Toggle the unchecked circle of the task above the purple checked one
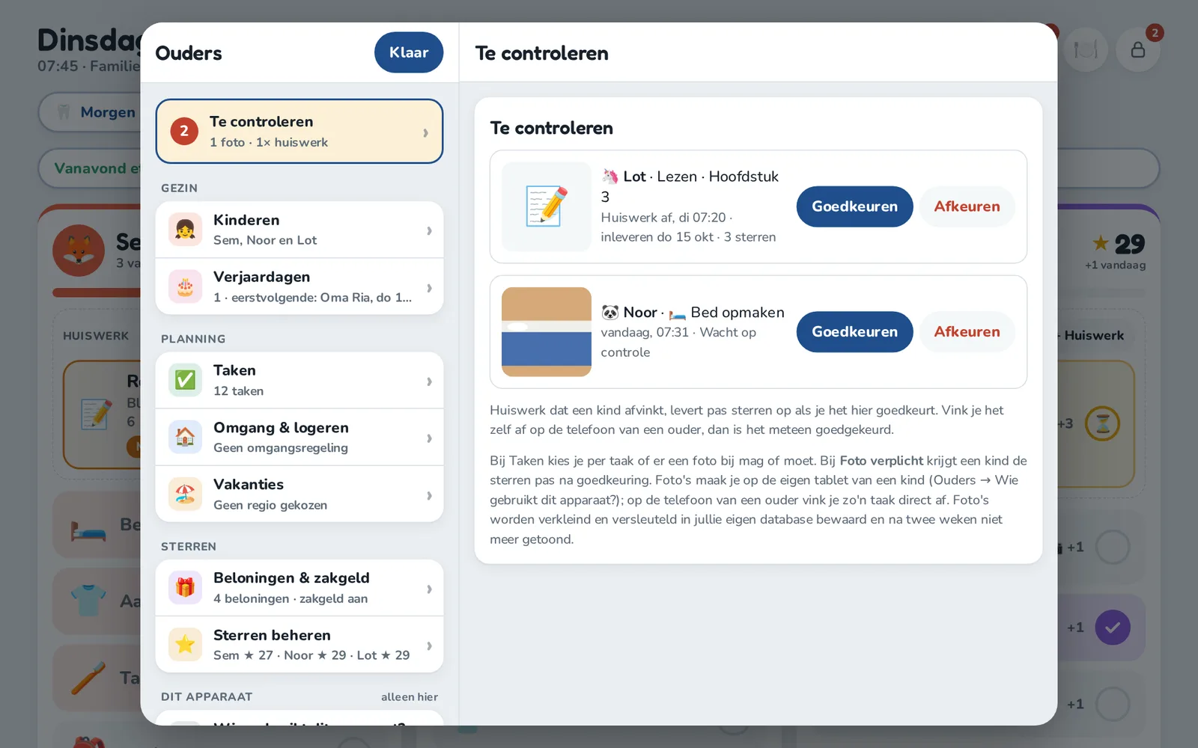Viewport: 1198px width, 748px height. point(1113,548)
